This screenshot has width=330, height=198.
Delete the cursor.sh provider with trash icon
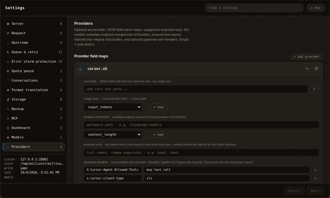click(316, 69)
